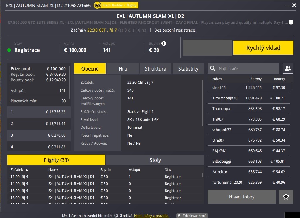Click the Stack Builder chip icon in title bar
The width and height of the screenshot is (300, 218).
click(x=97, y=5)
